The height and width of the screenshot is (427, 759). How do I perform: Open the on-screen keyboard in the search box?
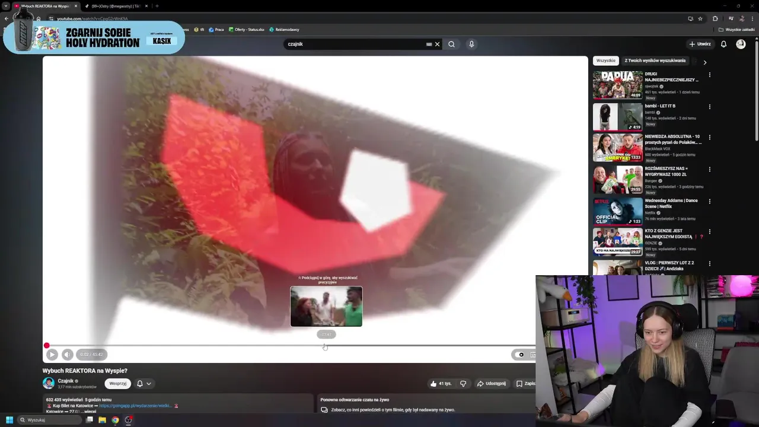pos(429,44)
